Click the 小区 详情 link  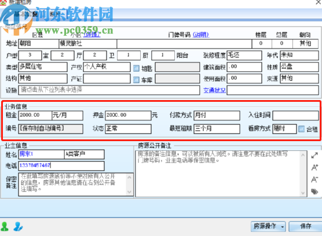click(x=92, y=35)
